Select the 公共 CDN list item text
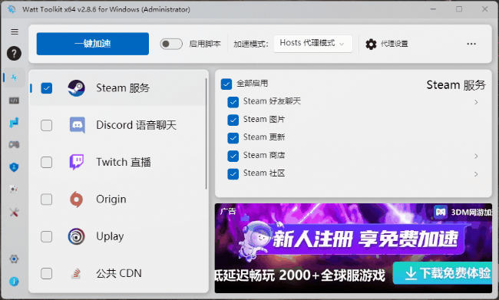Screen dimensions: 499x300 119,274
